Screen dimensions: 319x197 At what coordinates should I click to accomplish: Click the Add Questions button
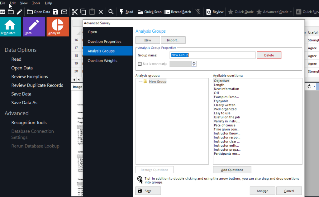(x=232, y=170)
